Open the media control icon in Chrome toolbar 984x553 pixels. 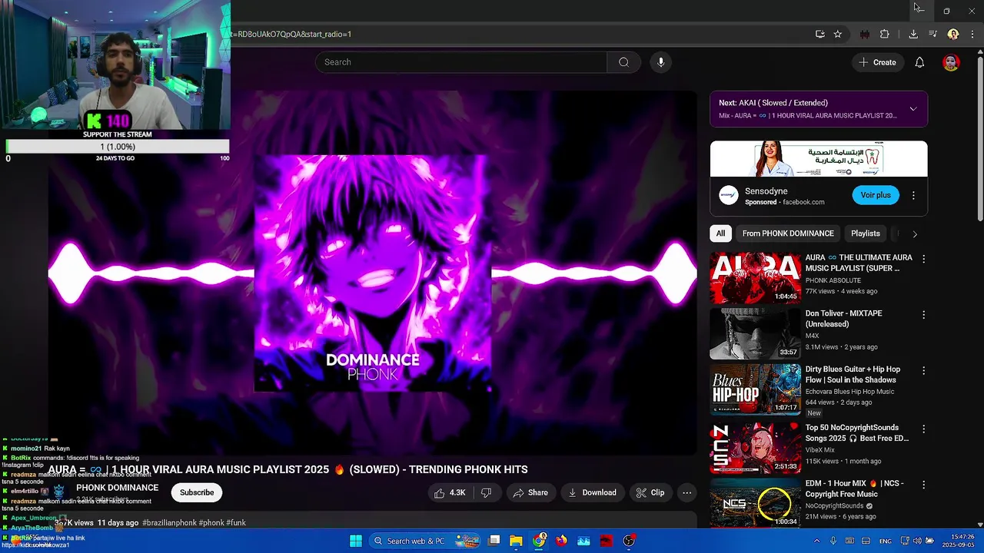933,34
